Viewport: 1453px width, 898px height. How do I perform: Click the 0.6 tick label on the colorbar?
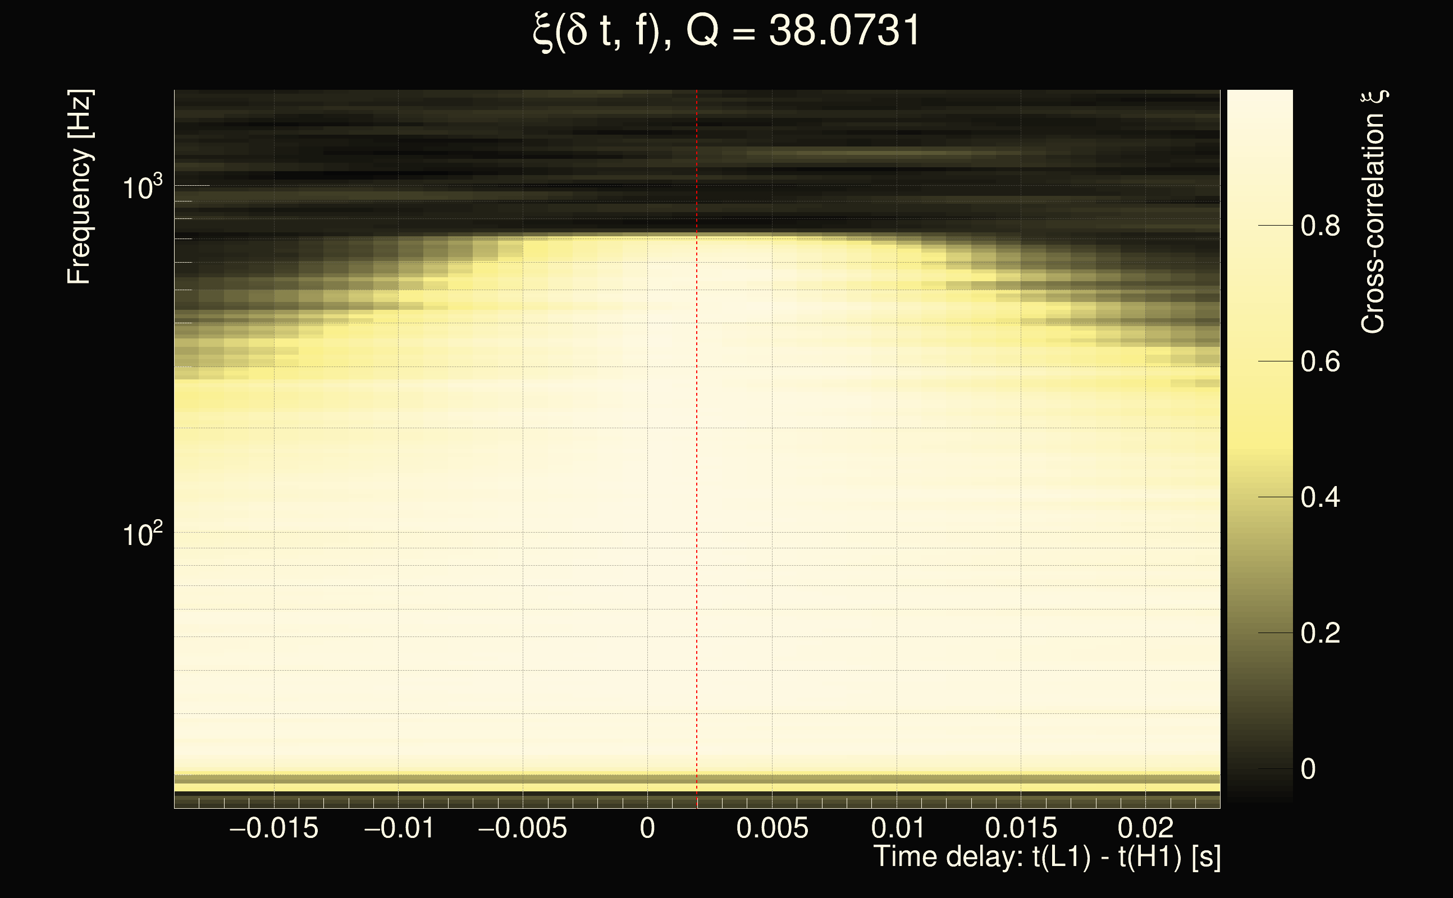[x=1320, y=361]
